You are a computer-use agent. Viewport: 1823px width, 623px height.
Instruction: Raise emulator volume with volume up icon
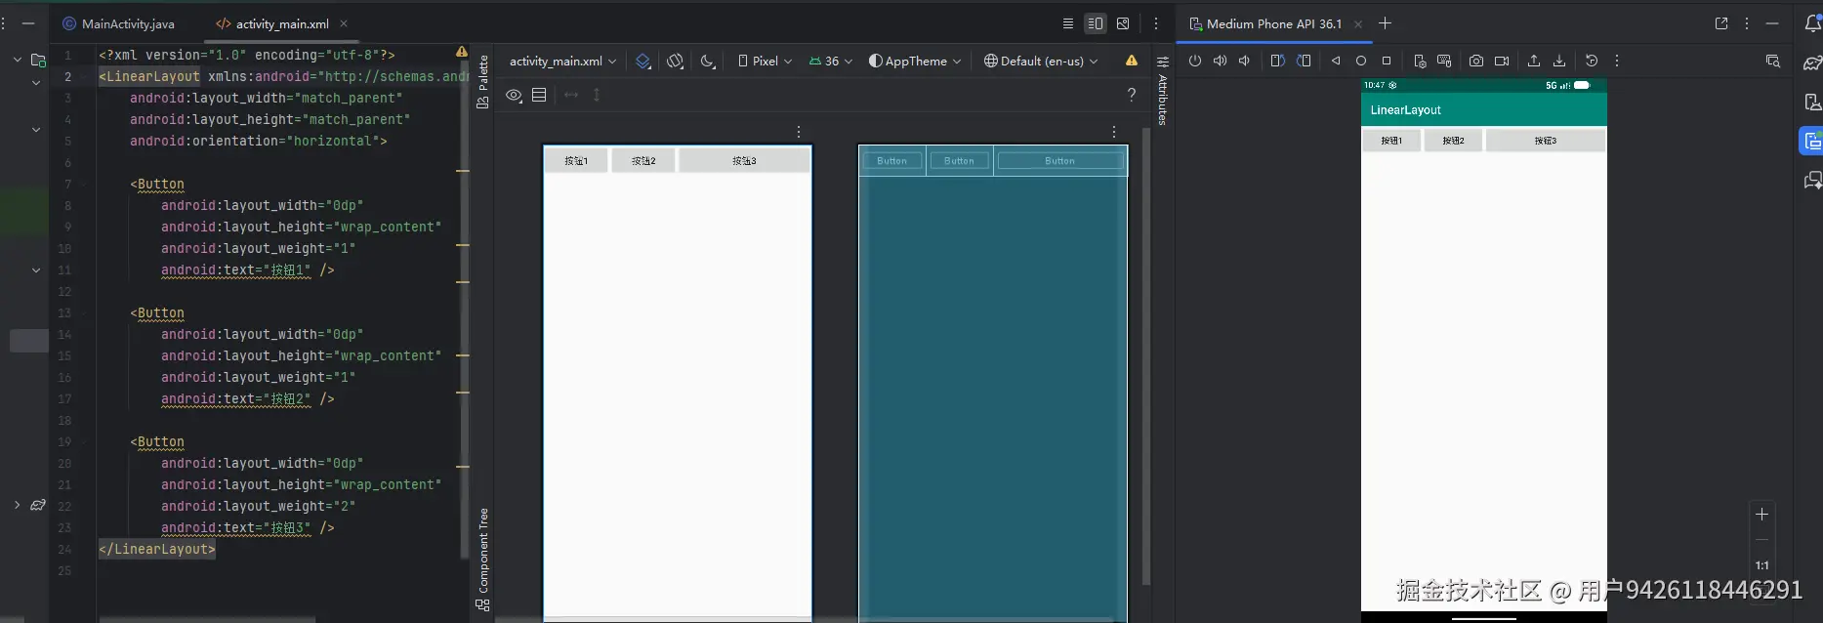tap(1220, 61)
